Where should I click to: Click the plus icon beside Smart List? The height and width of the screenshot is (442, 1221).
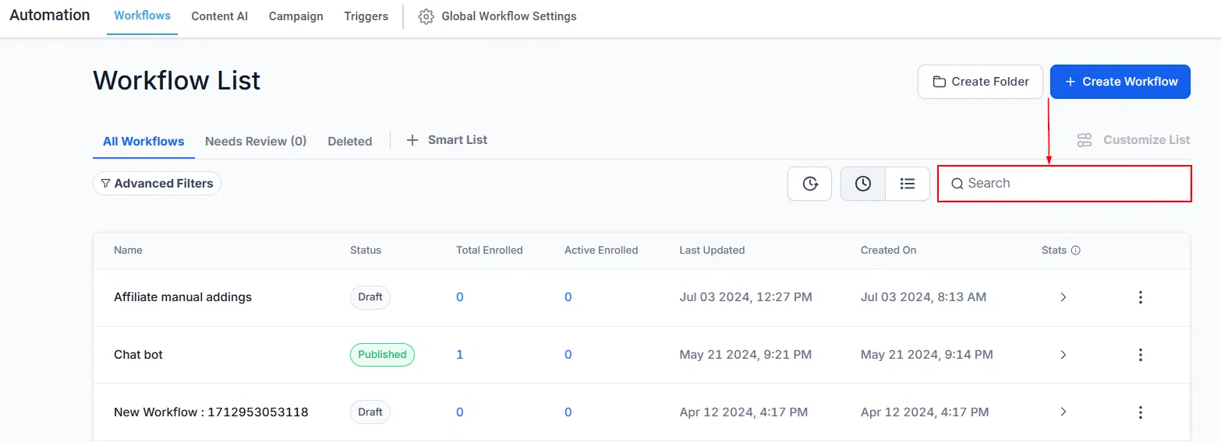coord(413,140)
